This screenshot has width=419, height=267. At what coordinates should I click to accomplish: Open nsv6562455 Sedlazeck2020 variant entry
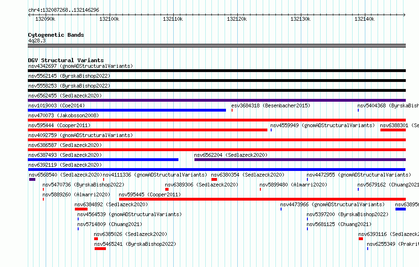65,96
